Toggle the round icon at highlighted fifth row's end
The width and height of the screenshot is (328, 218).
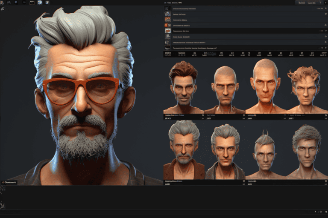(x=326, y=31)
